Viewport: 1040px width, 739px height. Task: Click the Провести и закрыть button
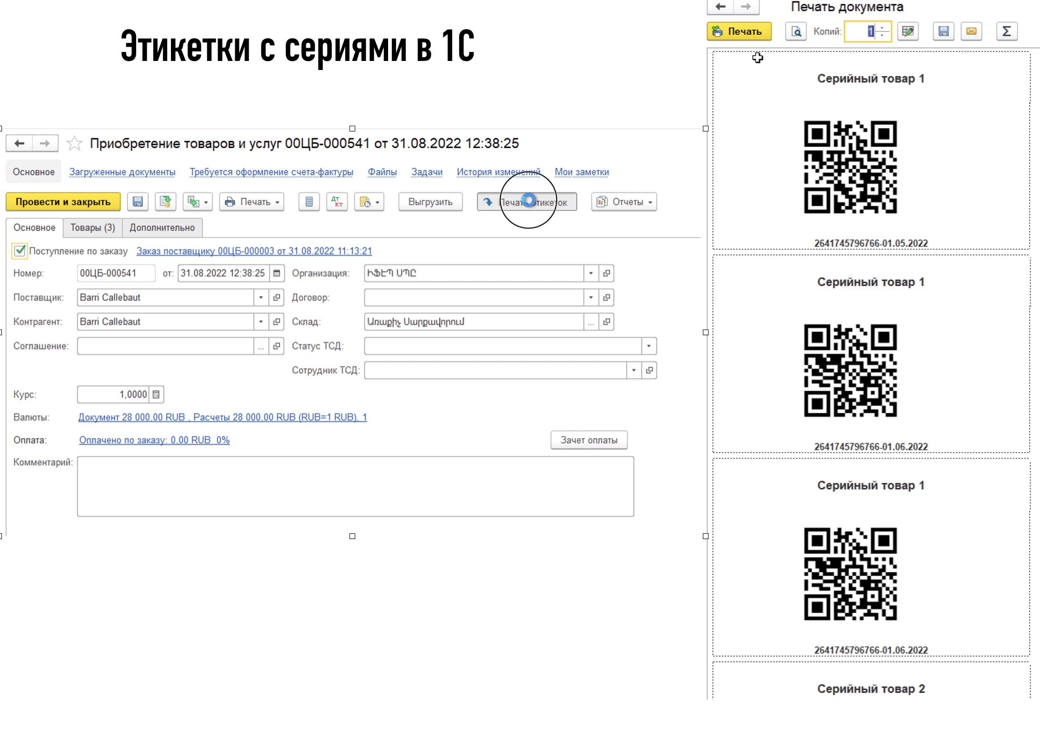coord(63,202)
